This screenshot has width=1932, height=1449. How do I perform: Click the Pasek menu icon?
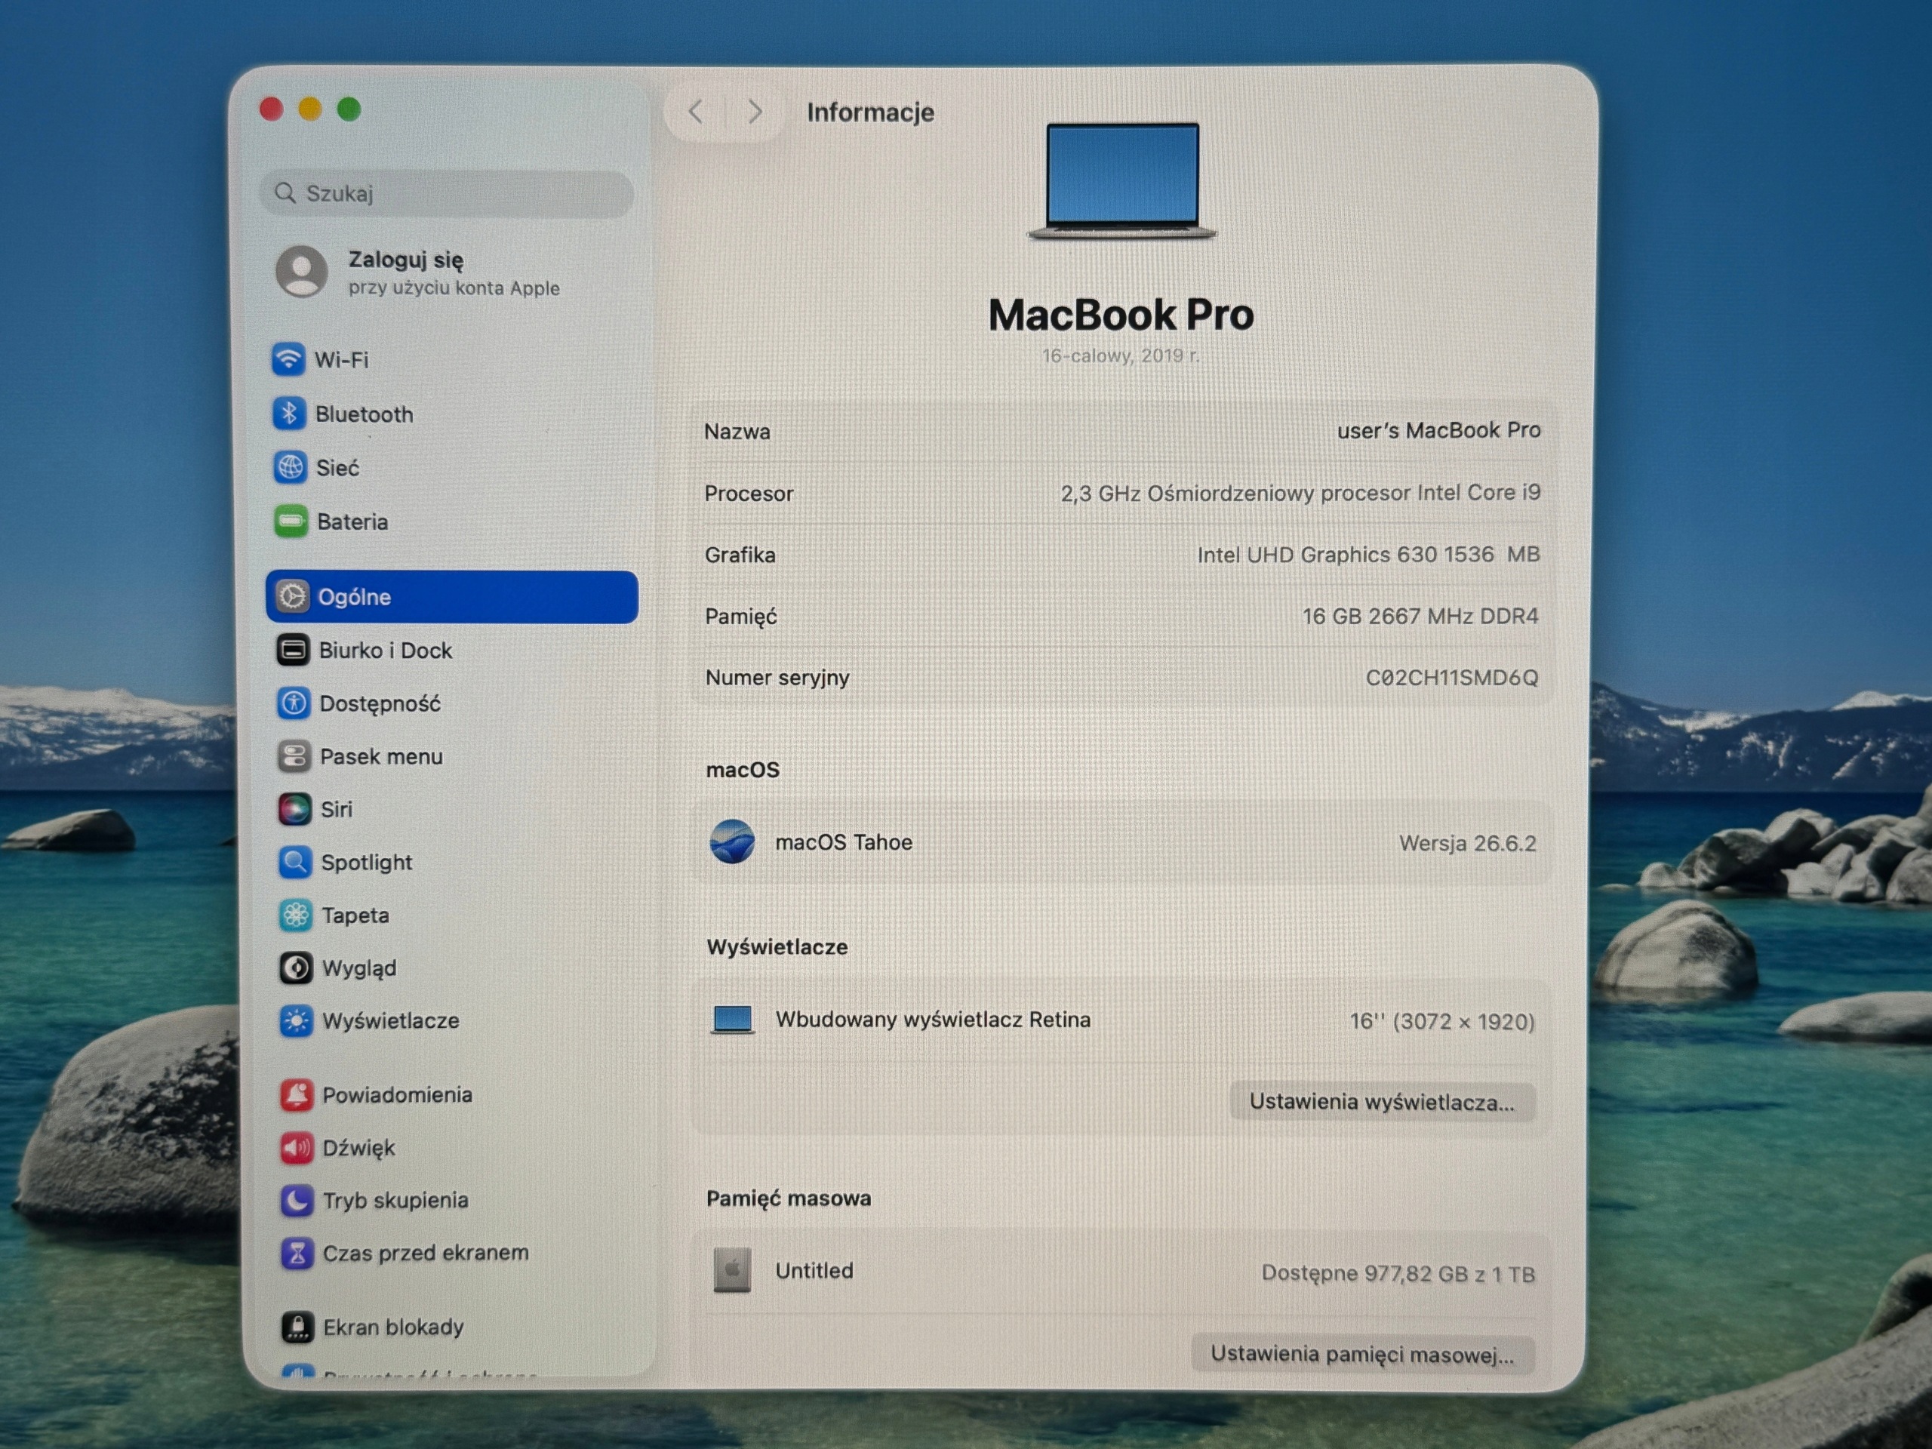point(294,756)
